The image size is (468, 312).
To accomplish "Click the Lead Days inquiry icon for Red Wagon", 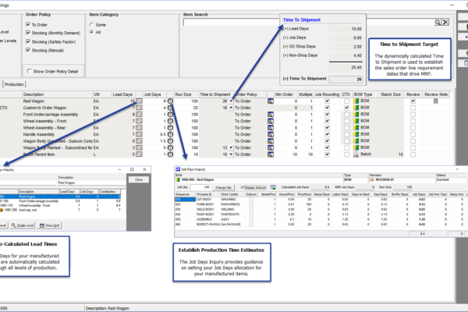I will tap(140, 101).
